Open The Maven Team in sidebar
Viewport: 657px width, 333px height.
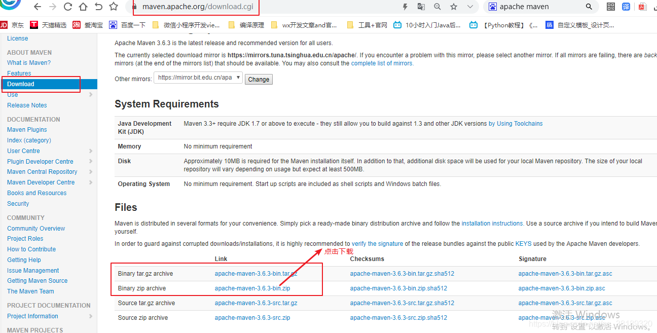30,291
